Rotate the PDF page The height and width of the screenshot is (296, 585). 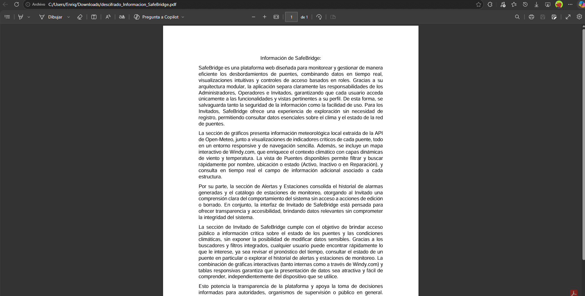pos(319,17)
